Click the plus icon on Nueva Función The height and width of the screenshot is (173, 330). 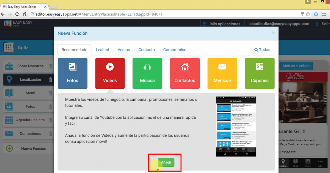coord(10,148)
